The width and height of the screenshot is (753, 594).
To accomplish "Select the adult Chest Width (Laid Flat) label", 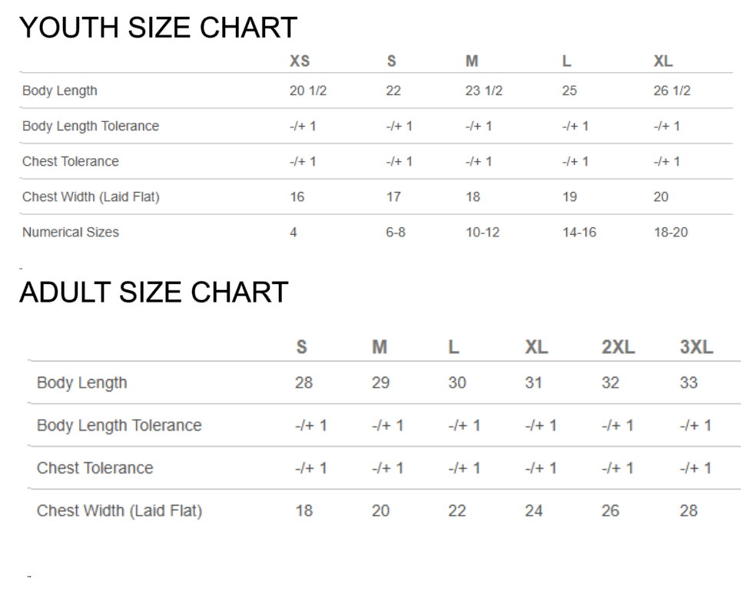I will tap(119, 510).
